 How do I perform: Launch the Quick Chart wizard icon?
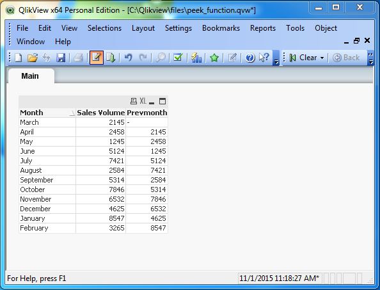coord(196,58)
